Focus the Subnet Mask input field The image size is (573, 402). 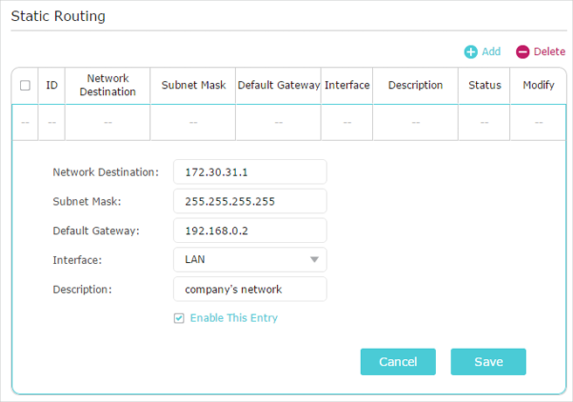click(250, 201)
